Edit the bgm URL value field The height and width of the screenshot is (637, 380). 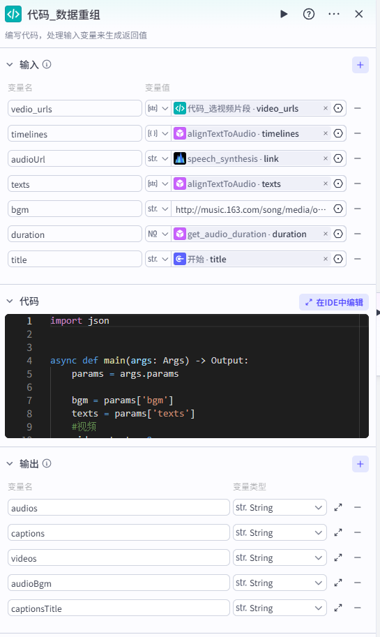250,209
